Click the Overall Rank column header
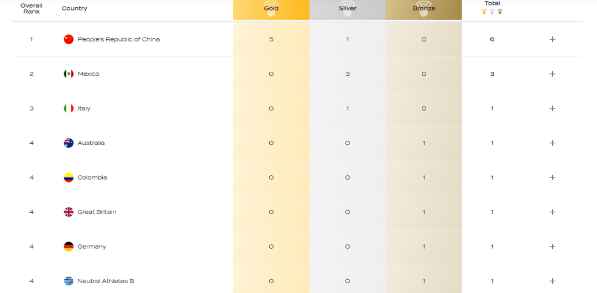 click(32, 8)
